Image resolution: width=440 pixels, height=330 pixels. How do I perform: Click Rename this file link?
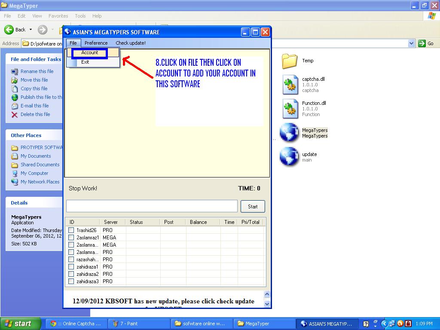pos(37,71)
